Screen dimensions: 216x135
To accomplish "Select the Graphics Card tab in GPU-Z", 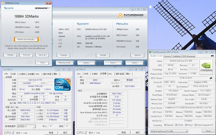I will click(x=156, y=56).
